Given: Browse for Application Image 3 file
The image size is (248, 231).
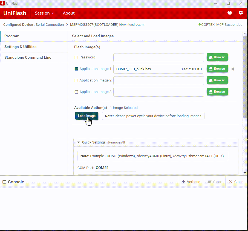Looking at the screenshot, I should (x=217, y=92).
